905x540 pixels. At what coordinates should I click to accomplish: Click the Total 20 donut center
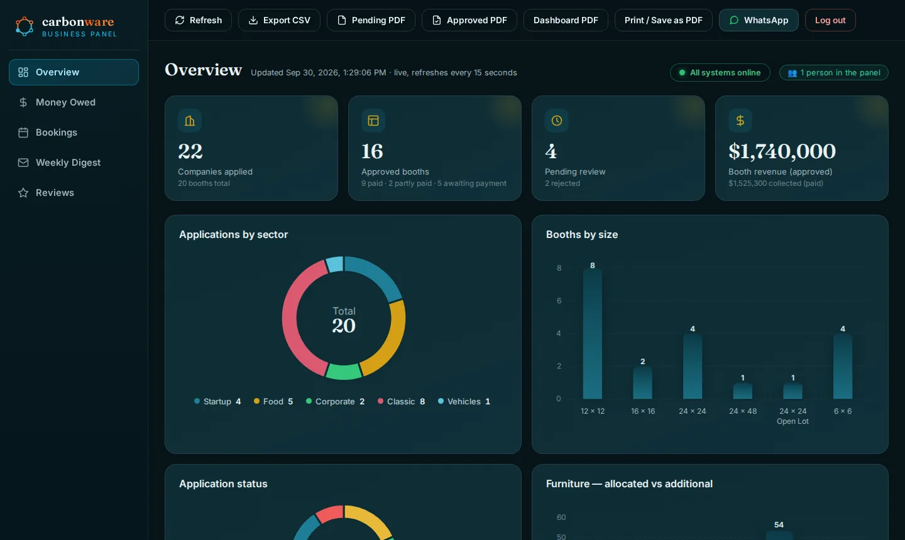point(344,320)
